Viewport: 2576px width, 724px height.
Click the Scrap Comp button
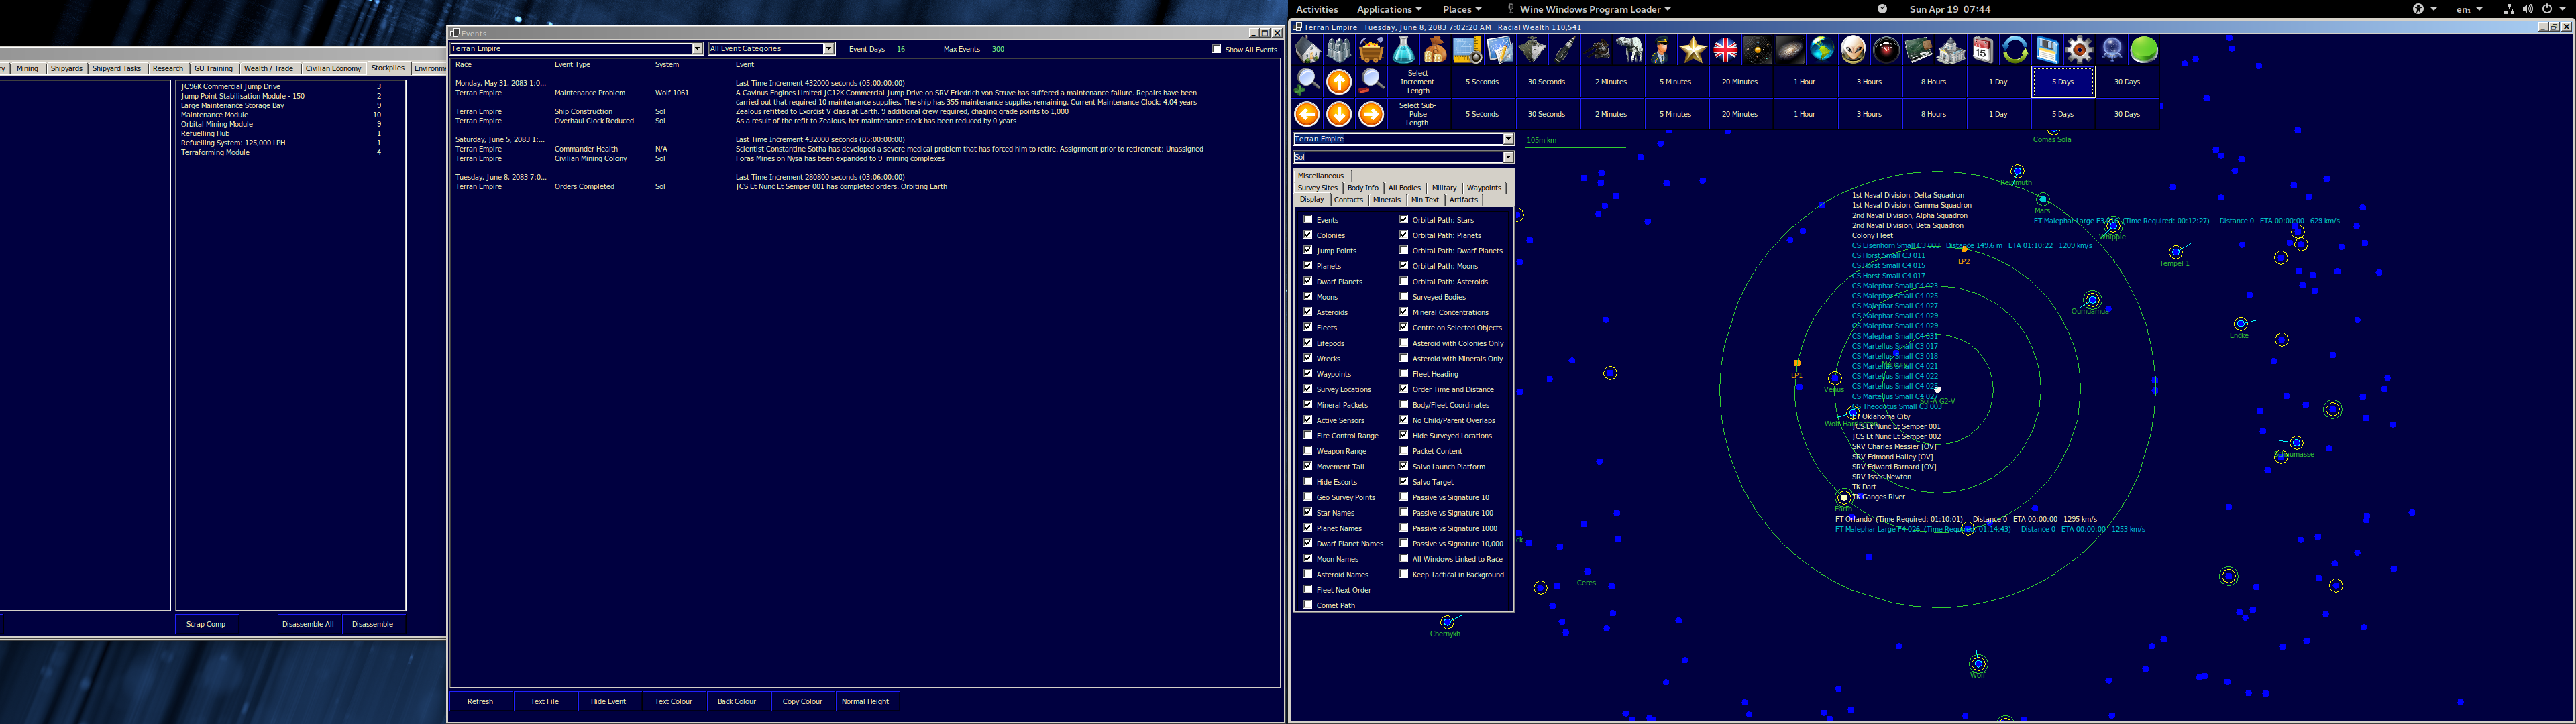tap(206, 624)
